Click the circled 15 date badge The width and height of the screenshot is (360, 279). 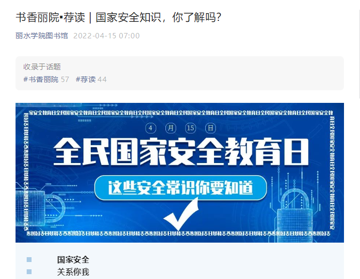pyautogui.click(x=191, y=128)
